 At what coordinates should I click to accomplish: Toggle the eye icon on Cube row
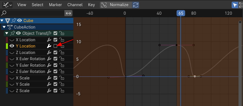click(19, 20)
